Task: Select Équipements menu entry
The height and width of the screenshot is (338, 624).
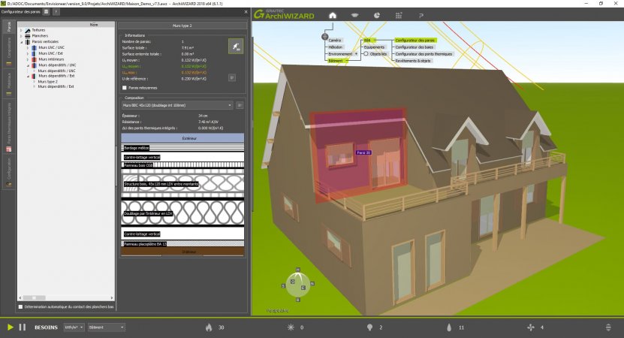Action: (374, 47)
